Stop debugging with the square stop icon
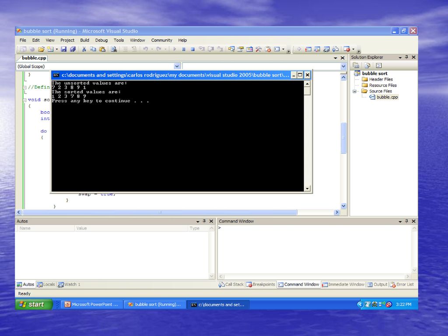Screen dimensions: 448x336 click(x=192, y=49)
